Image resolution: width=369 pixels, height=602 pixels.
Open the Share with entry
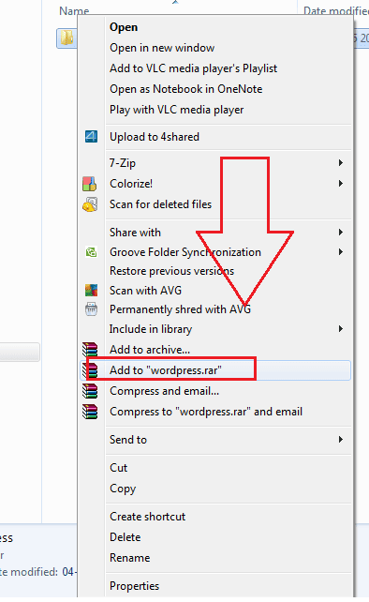pyautogui.click(x=135, y=233)
